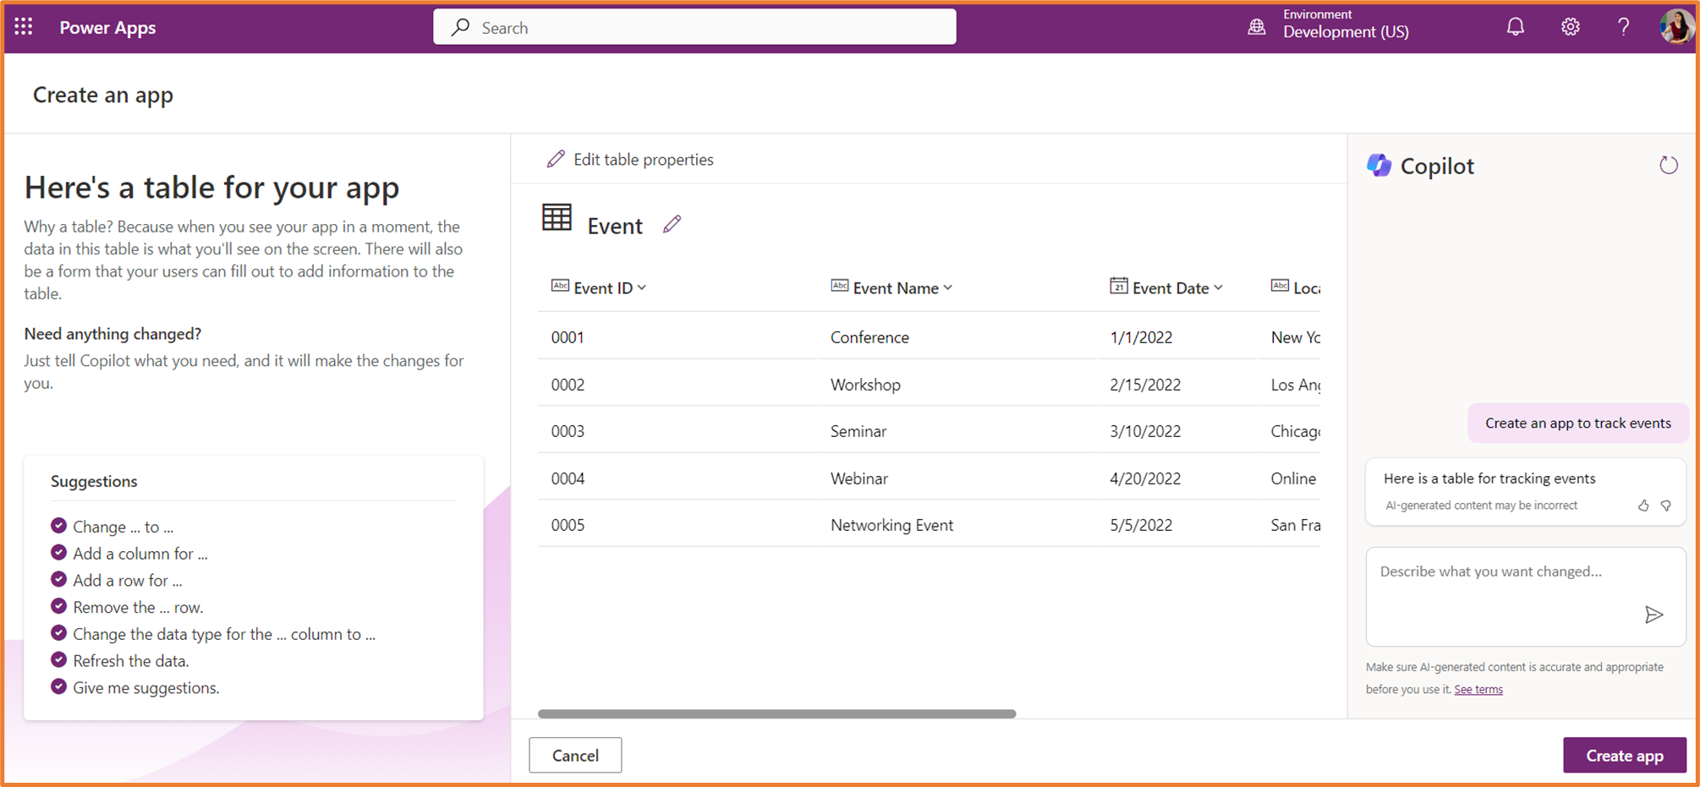The width and height of the screenshot is (1700, 787).
Task: Give a thumbs down to the Copilot response
Action: tap(1666, 506)
